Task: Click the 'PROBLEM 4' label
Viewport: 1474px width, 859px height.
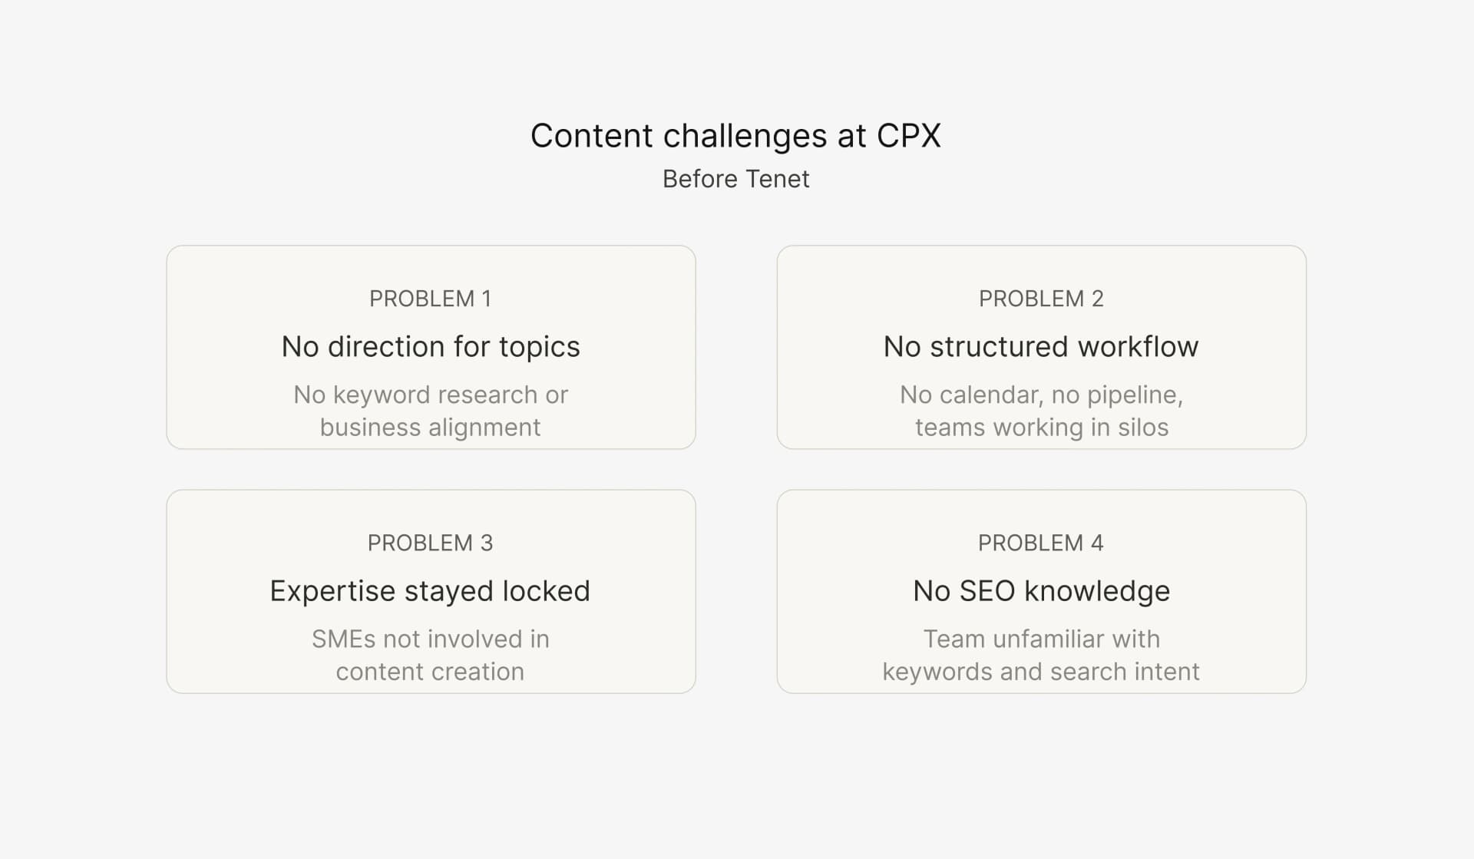Action: pyautogui.click(x=1041, y=543)
